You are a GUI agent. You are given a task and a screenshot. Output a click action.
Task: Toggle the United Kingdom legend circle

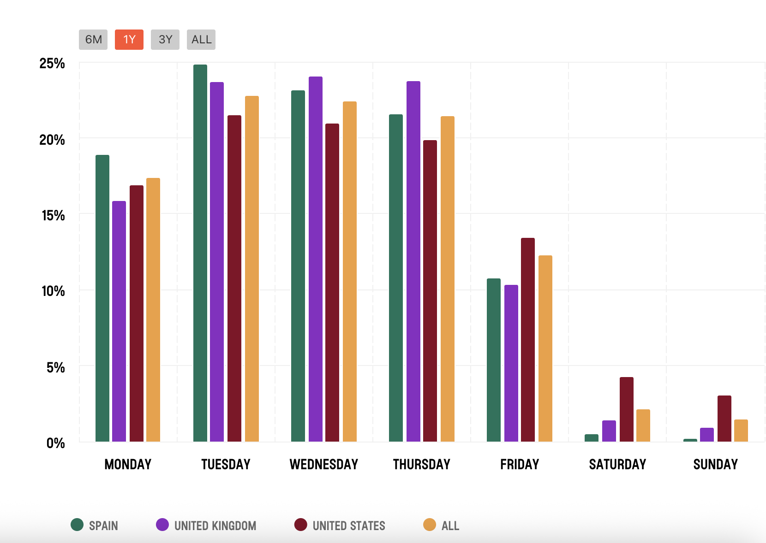tap(162, 525)
